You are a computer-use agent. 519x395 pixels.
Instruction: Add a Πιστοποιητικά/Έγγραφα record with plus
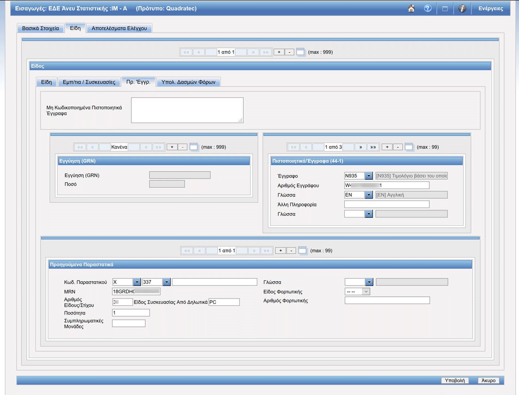click(387, 147)
